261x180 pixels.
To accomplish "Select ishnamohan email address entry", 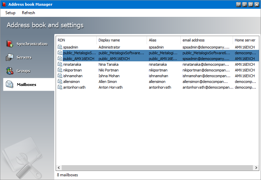I will pyautogui.click(x=206, y=76).
